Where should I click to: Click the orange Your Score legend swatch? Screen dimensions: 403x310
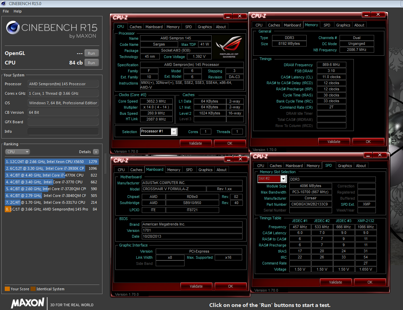point(7,289)
